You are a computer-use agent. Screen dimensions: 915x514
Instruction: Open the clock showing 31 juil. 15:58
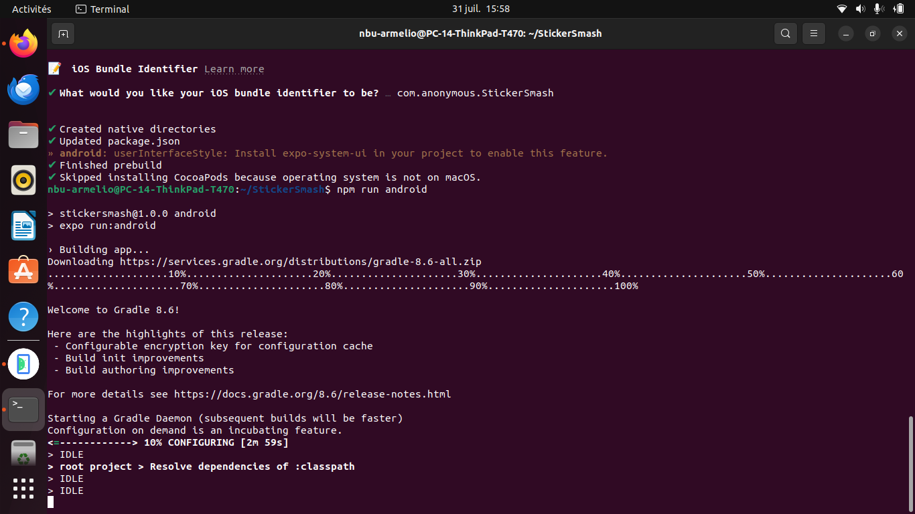click(x=481, y=9)
